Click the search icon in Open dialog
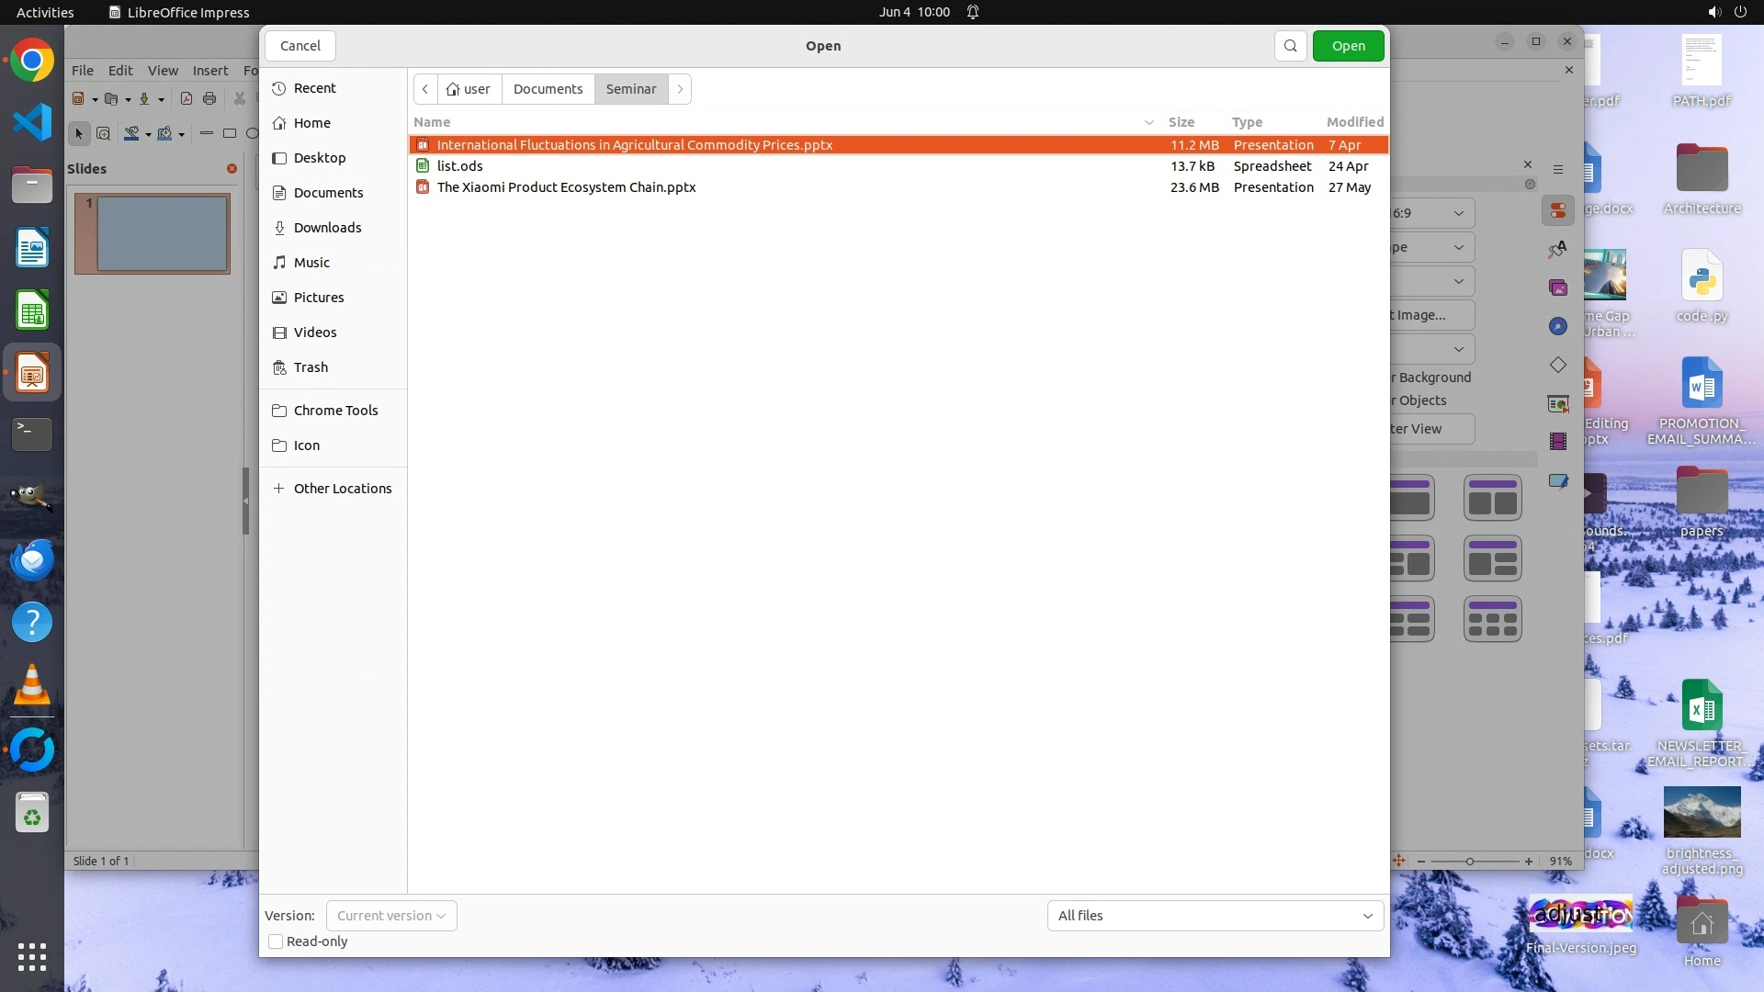This screenshot has width=1764, height=992. point(1290,46)
